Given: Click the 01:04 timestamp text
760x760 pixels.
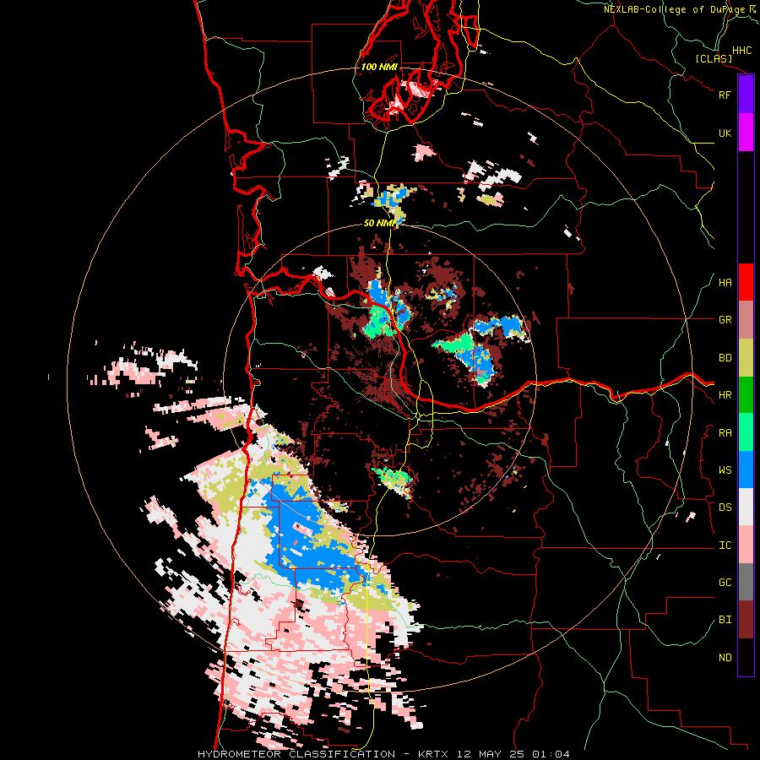Looking at the screenshot, I should (x=551, y=754).
